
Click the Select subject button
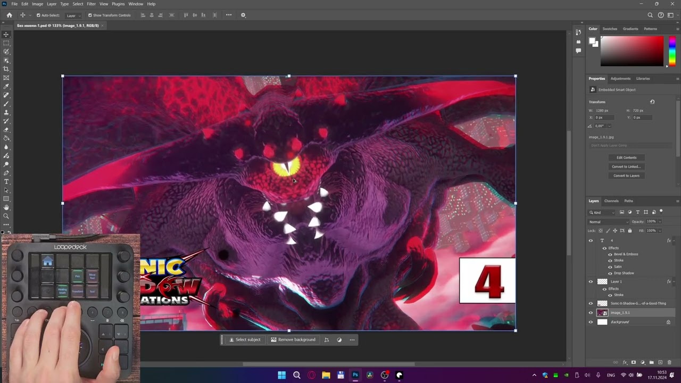click(245, 340)
